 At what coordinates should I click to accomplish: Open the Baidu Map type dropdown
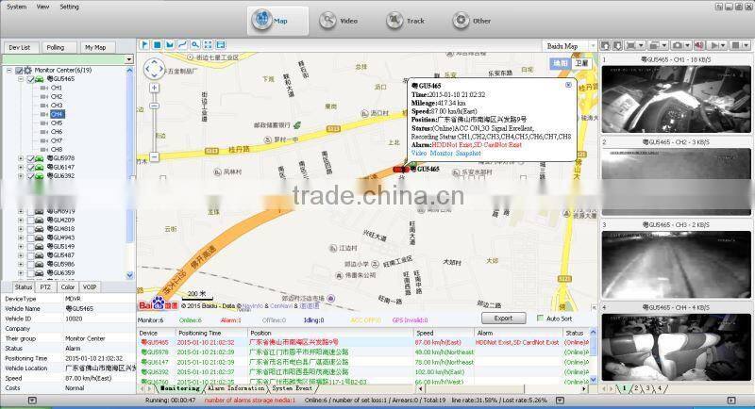(593, 45)
